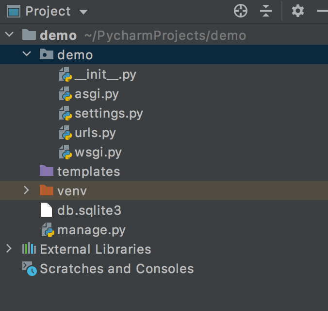The height and width of the screenshot is (311, 328).
Task: Collapse the inner demo package folder
Action: [x=27, y=54]
